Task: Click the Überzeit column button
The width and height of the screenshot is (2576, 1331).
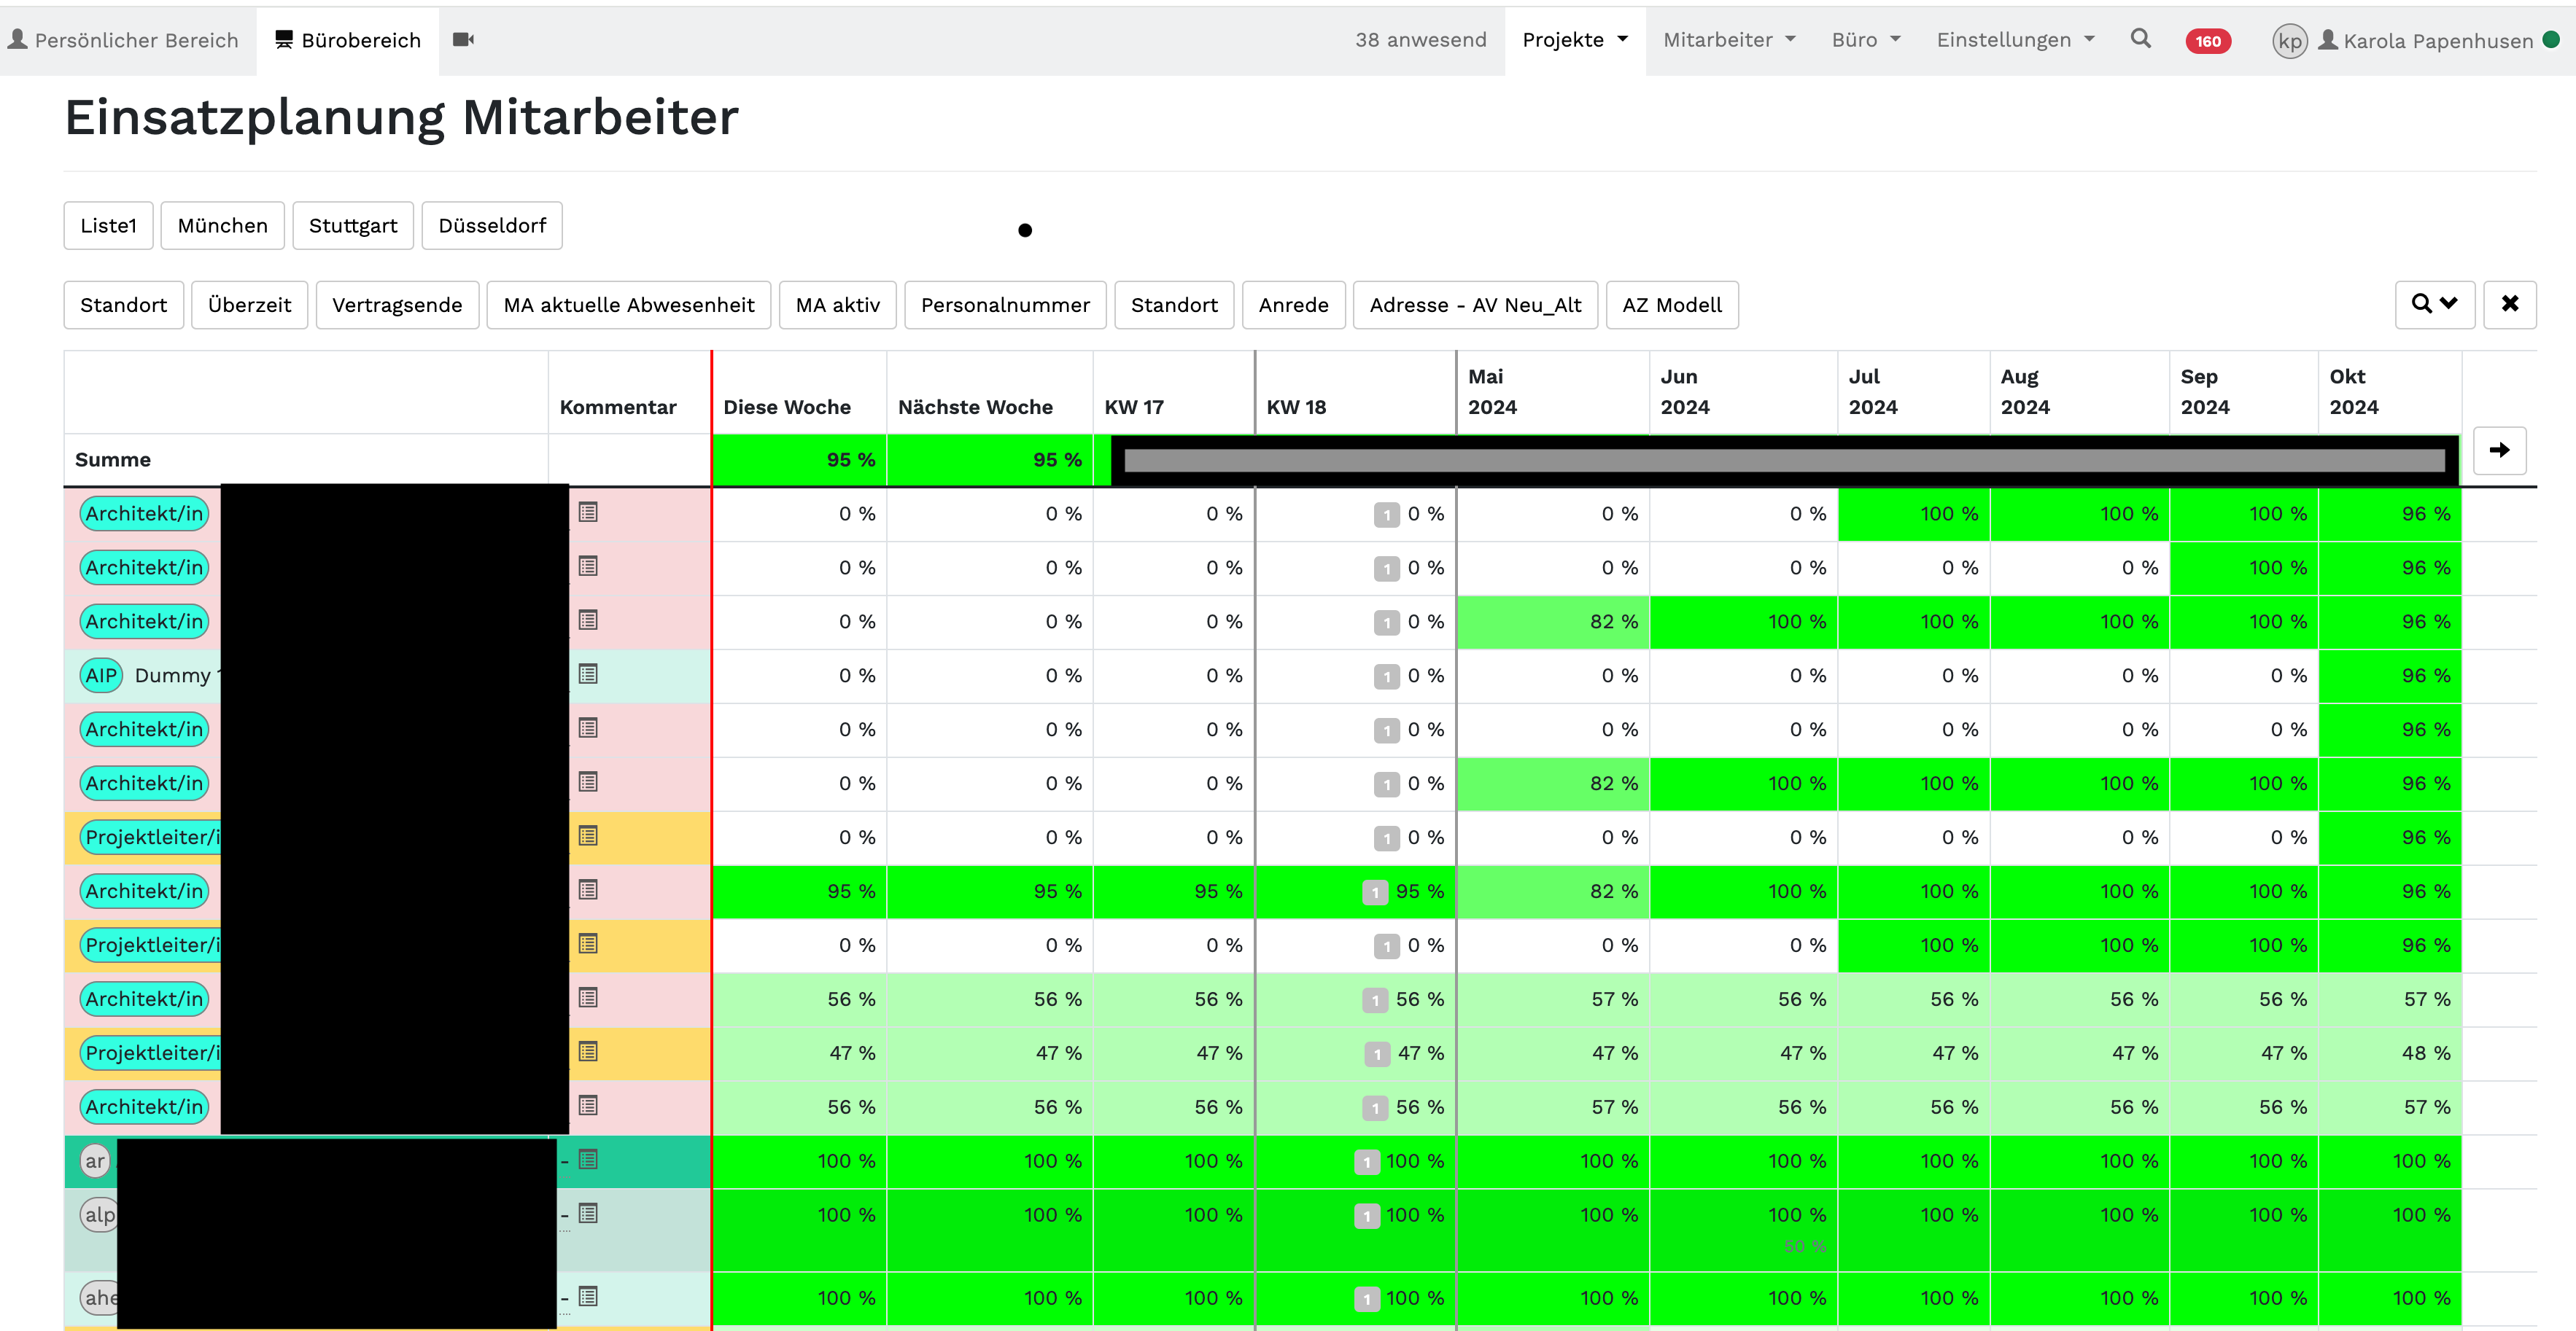Action: click(x=249, y=305)
